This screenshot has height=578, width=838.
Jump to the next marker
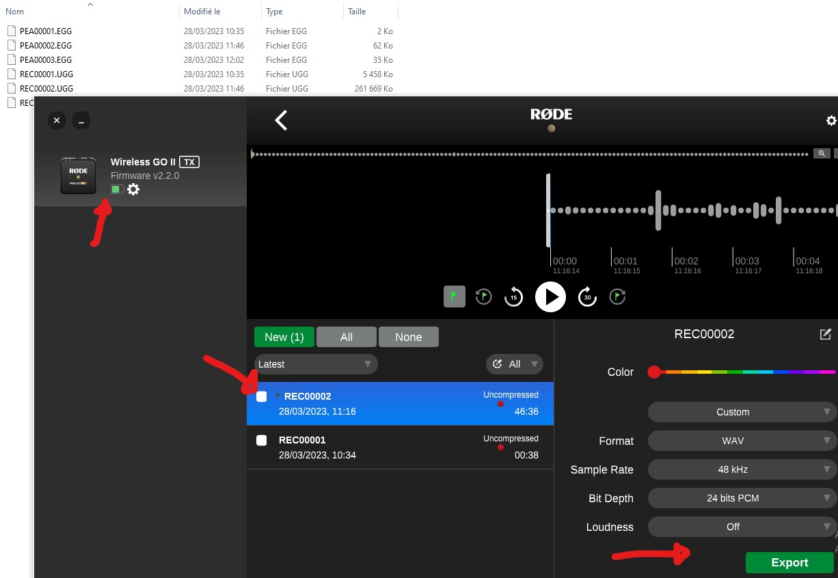click(x=617, y=297)
